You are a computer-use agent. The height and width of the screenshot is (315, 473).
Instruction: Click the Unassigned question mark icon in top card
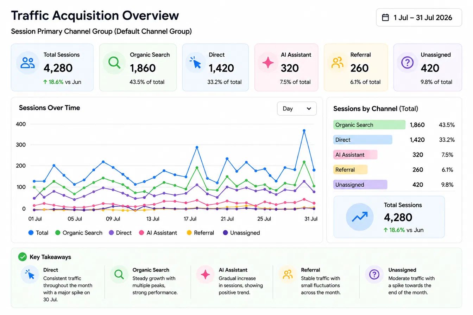[407, 63]
